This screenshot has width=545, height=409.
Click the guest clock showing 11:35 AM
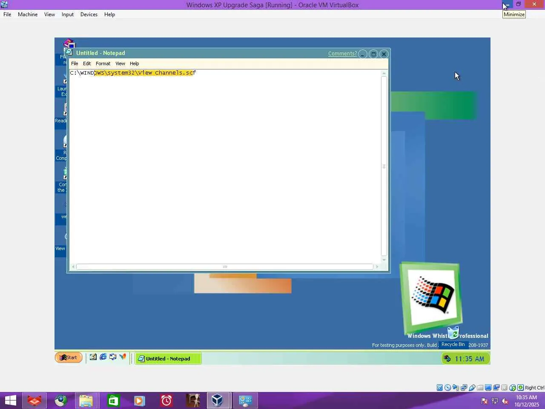point(469,359)
